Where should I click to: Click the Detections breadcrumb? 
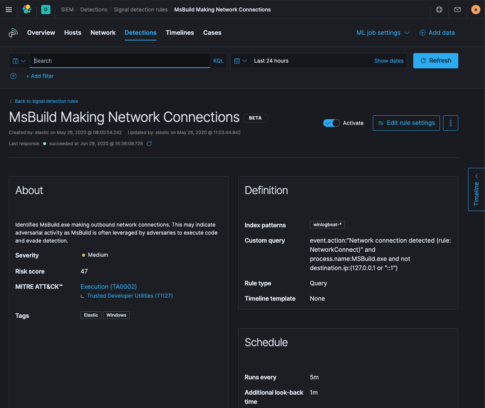(94, 10)
